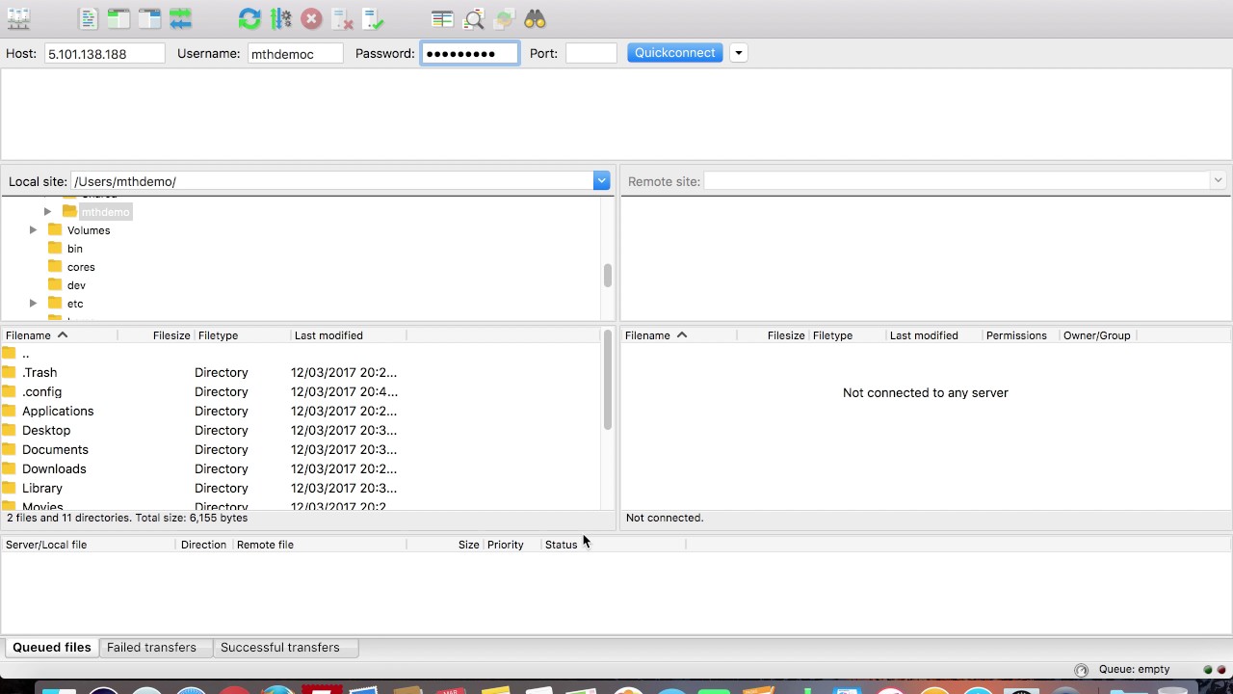This screenshot has width=1233, height=694.
Task: Sort remote list by Owner/Group column
Action: pos(1097,335)
